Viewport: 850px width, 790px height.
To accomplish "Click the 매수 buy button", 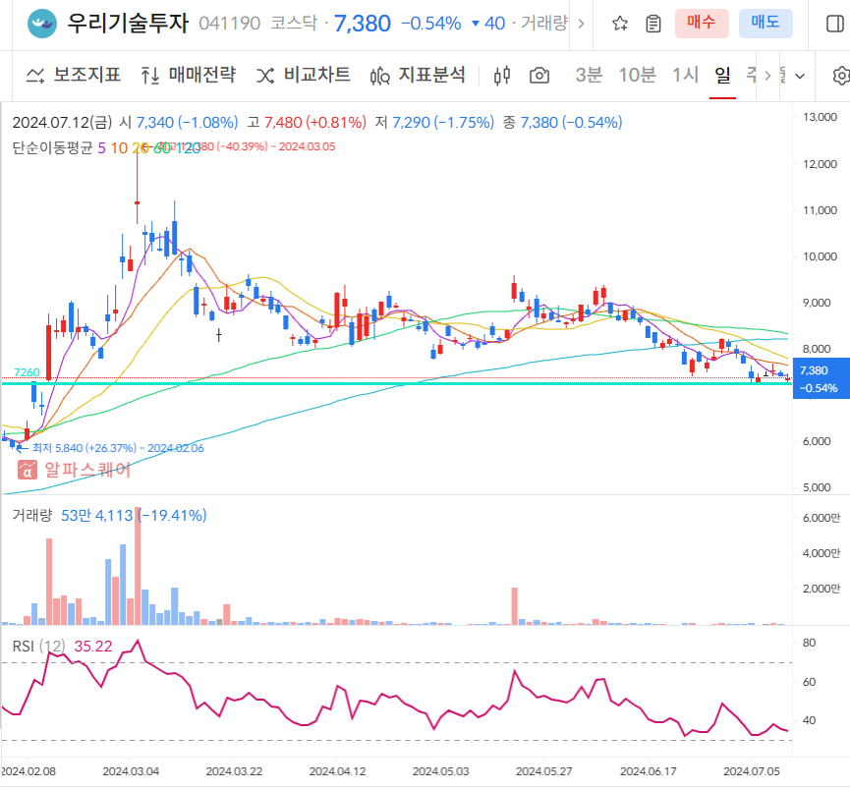I will [x=701, y=24].
